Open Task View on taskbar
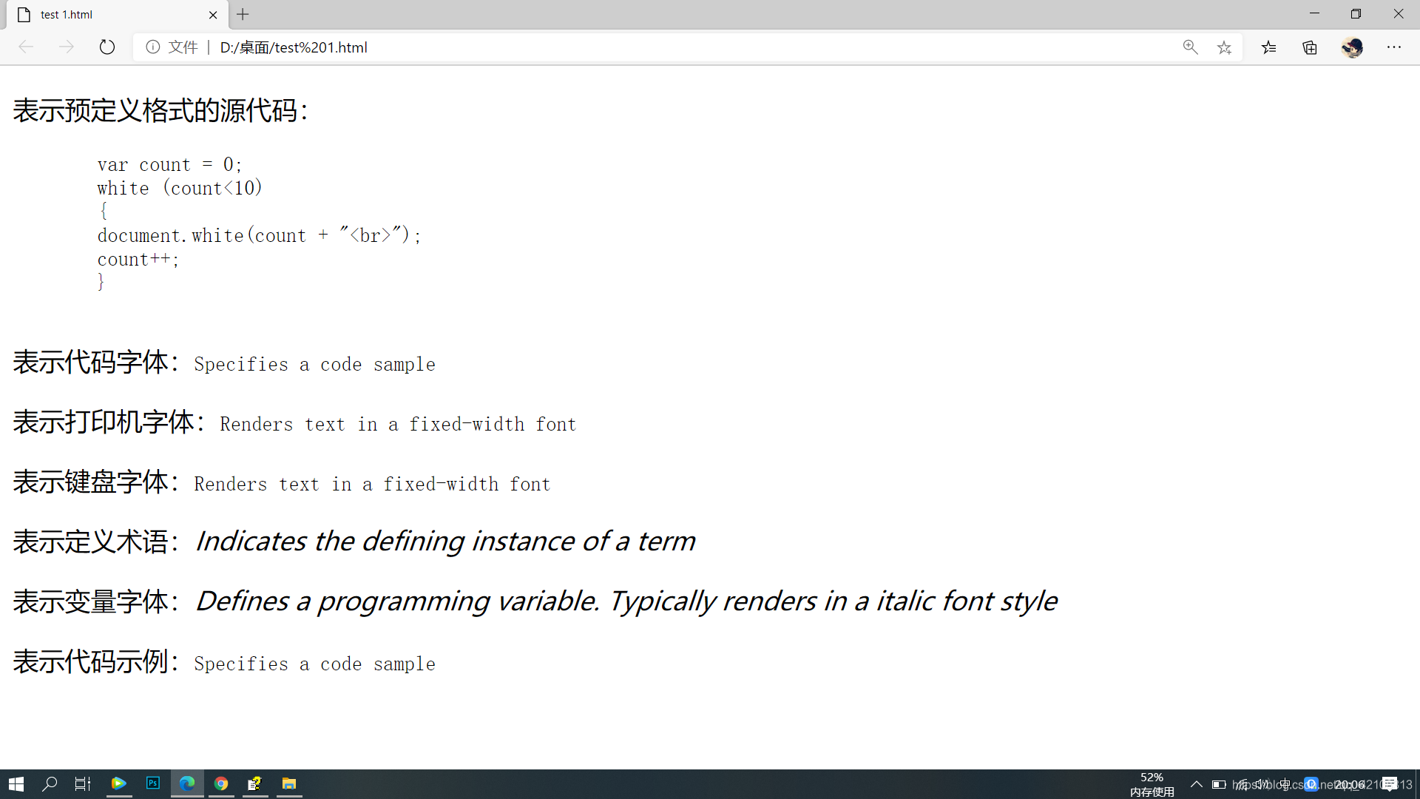 (83, 783)
